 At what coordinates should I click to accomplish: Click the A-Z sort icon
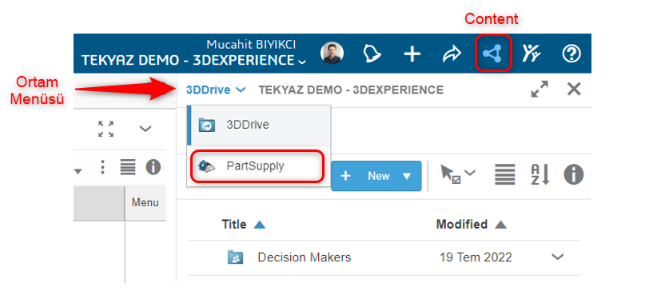[540, 174]
